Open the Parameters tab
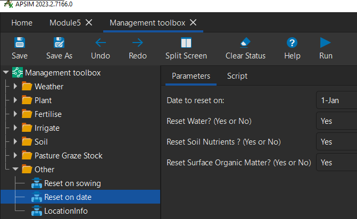 pyautogui.click(x=191, y=76)
